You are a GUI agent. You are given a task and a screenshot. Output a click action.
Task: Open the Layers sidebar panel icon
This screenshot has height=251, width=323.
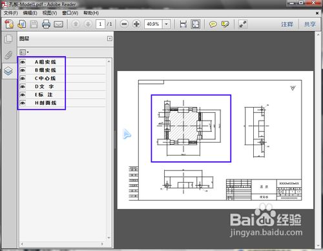click(x=8, y=71)
